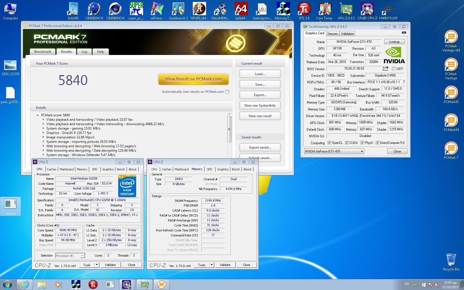Collapse the PCMark score: 5840 tree node
464x290 pixels.
coord(38,115)
